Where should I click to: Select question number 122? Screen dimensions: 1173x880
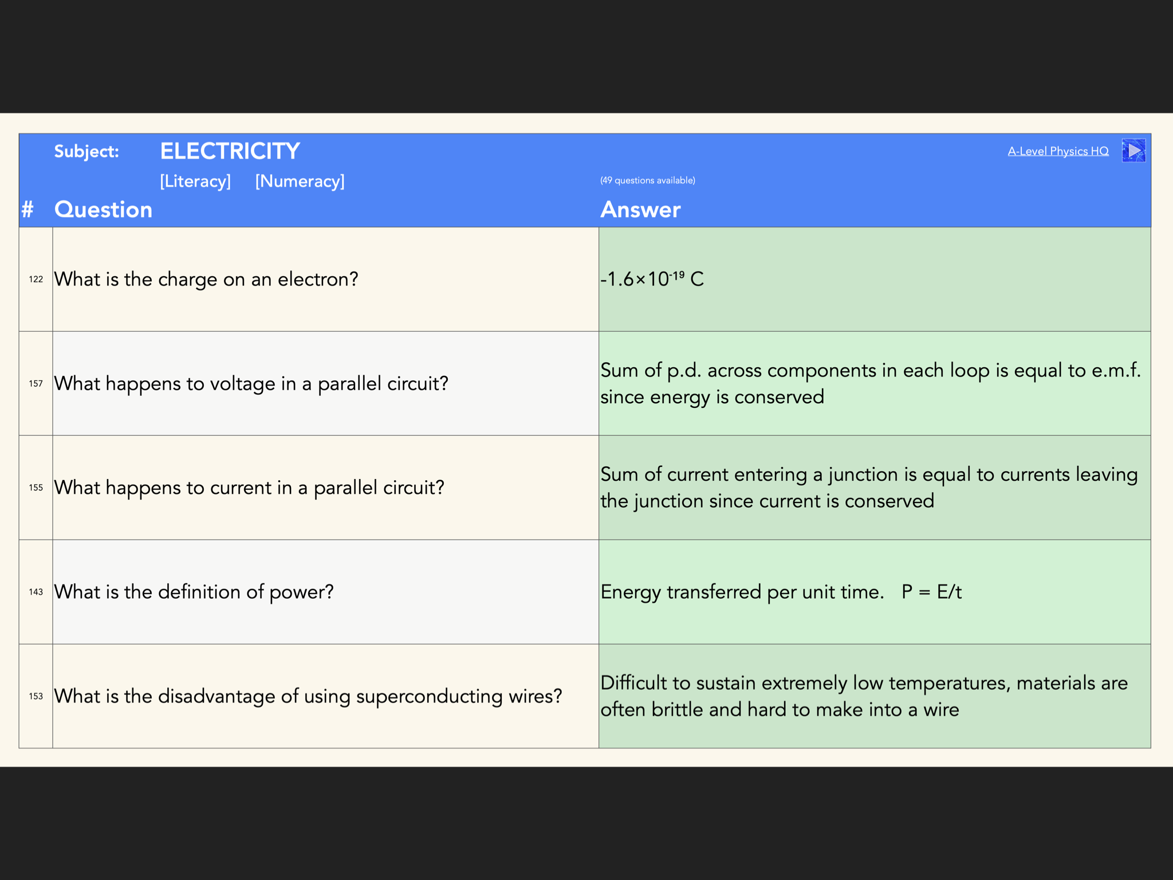(x=36, y=280)
